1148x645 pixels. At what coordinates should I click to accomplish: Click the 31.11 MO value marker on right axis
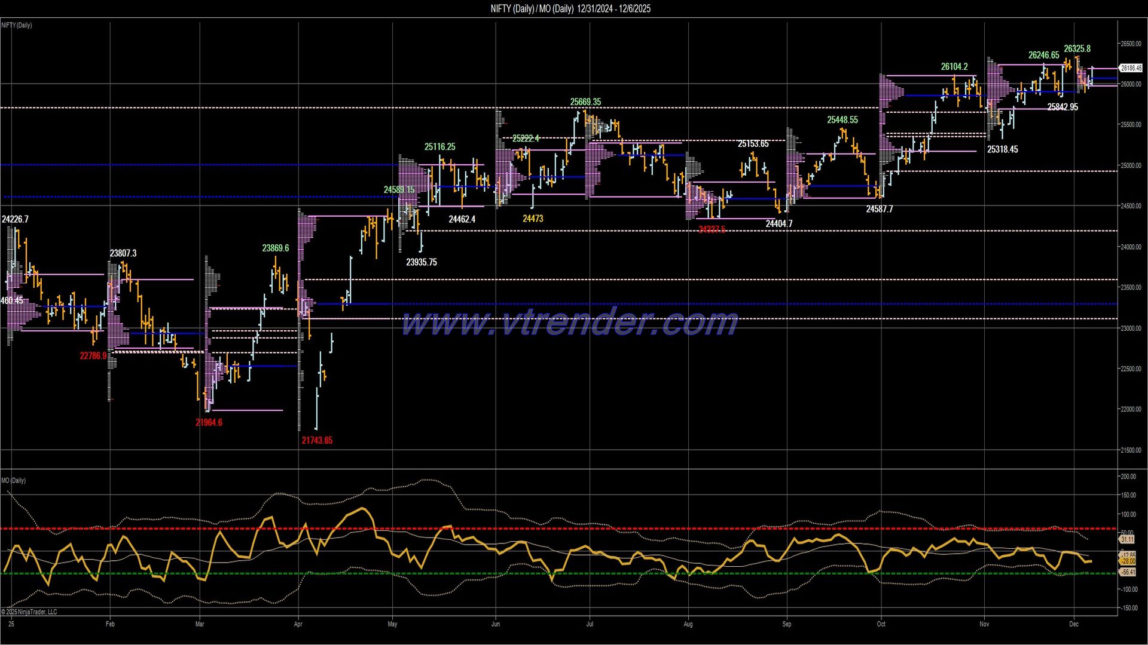[x=1128, y=539]
